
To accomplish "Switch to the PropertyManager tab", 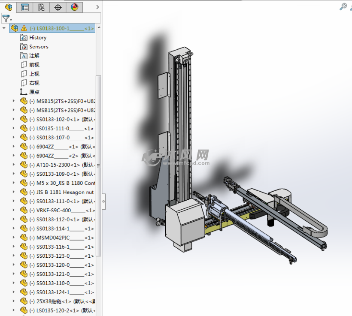I will [25, 7].
